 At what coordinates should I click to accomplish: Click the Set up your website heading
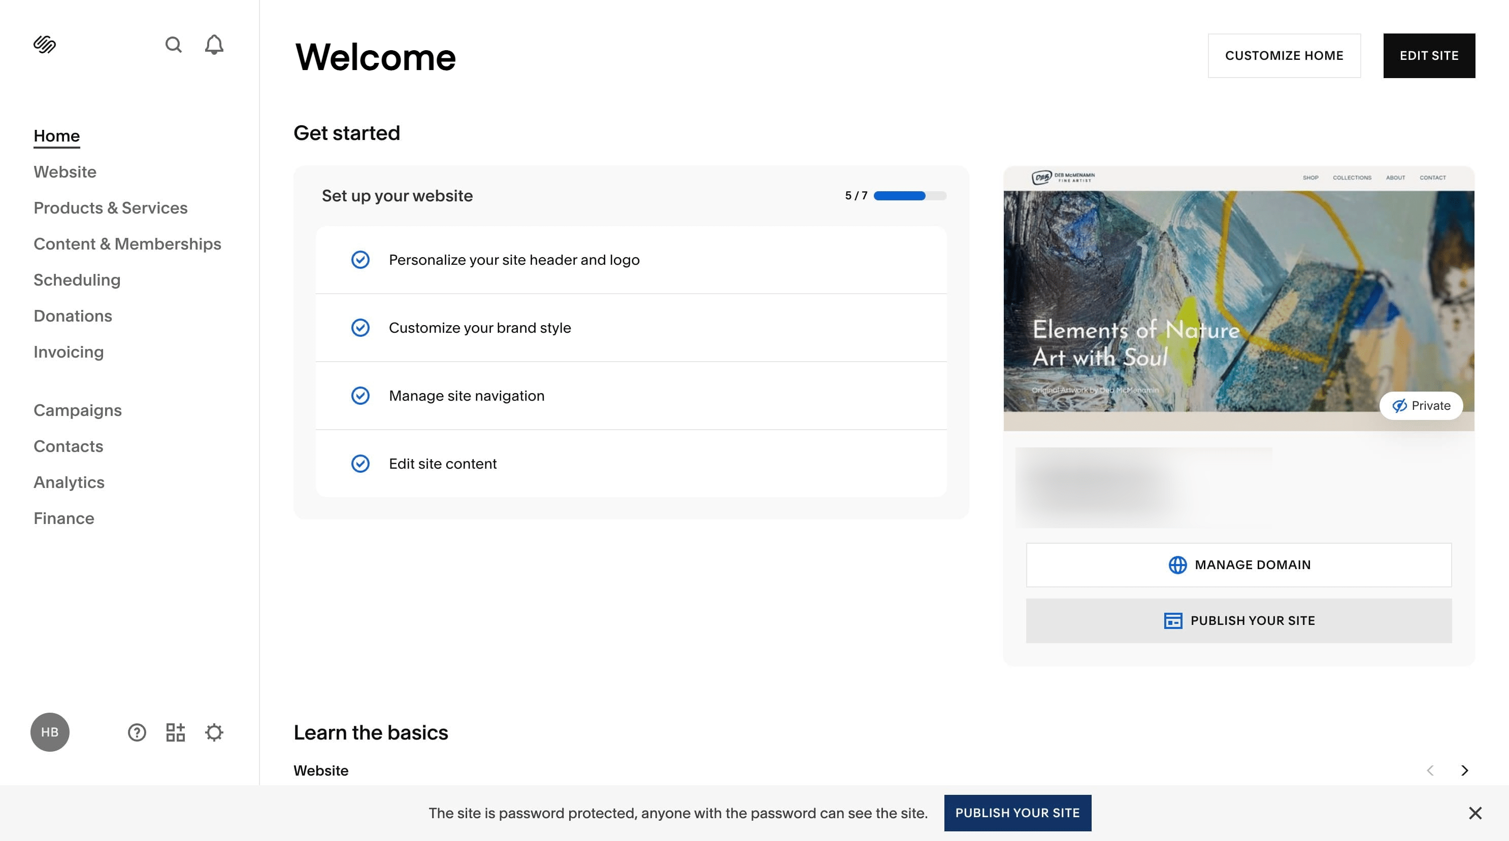coord(397,195)
